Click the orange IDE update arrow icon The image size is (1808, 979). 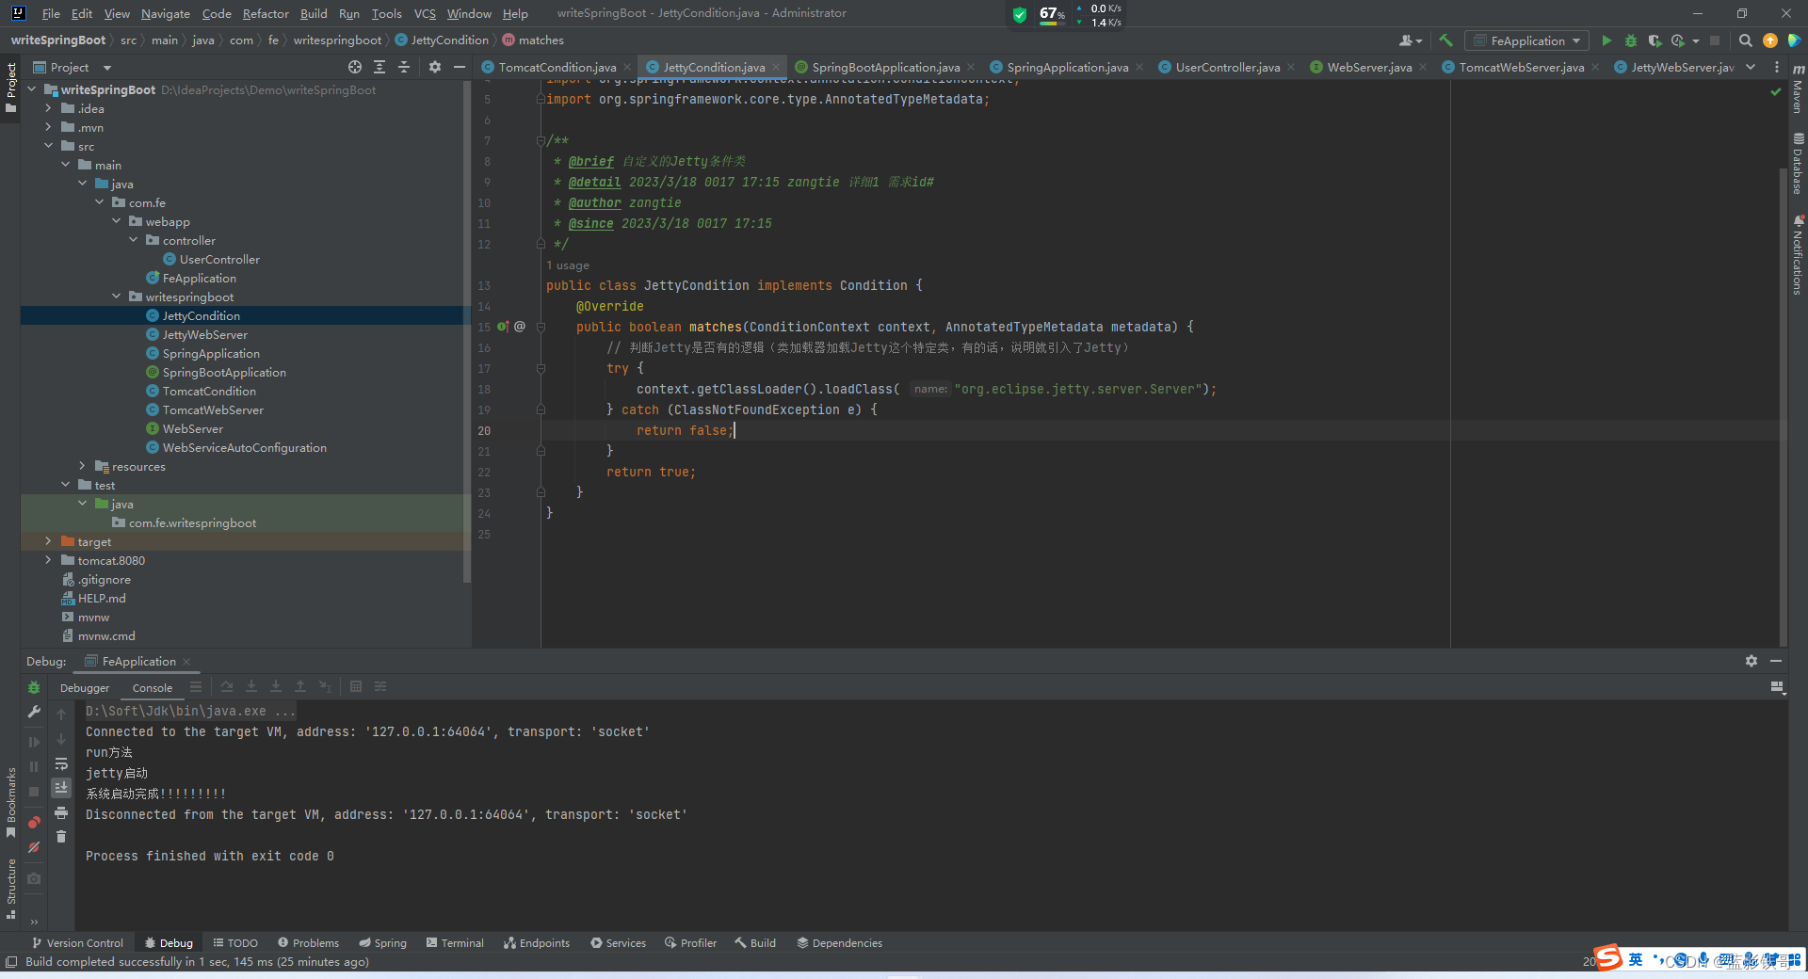click(1770, 40)
